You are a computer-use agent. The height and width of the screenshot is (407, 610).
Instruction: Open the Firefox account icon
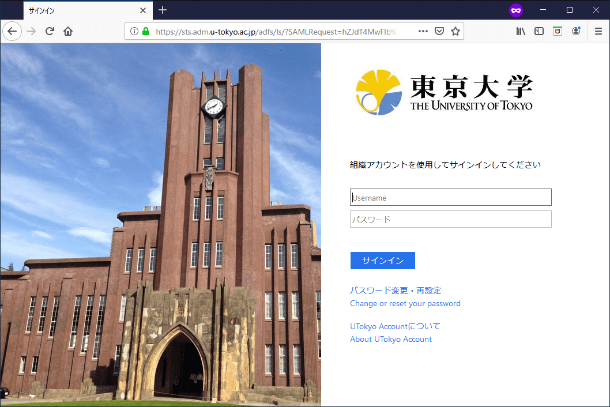click(576, 31)
